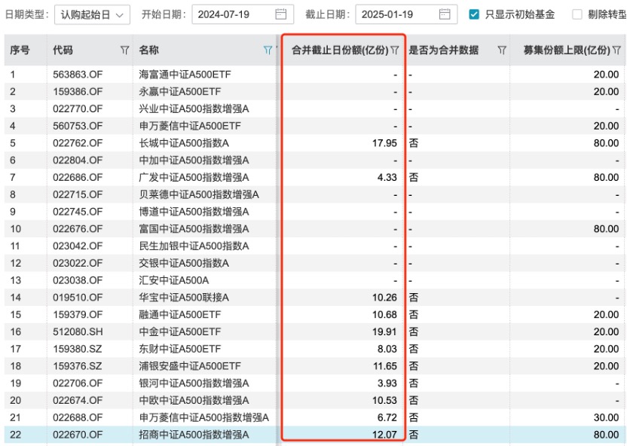This screenshot has height=446, width=627.
Task: Select row 中金中证A500ETF
Action: pos(315,332)
